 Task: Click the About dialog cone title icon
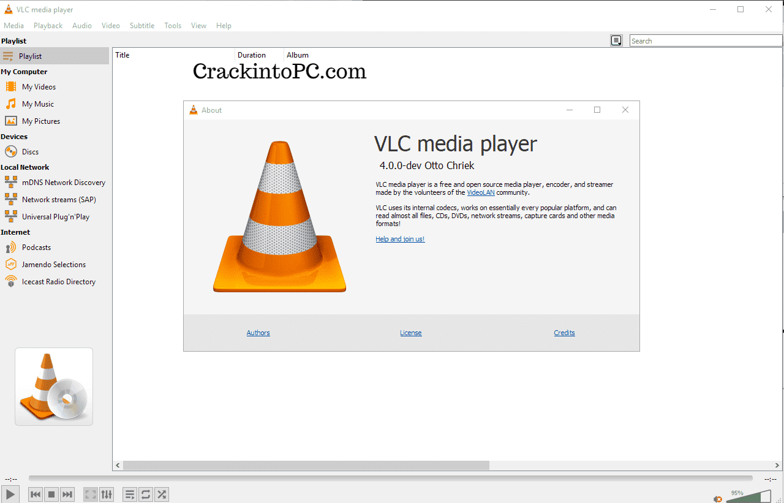(x=194, y=110)
